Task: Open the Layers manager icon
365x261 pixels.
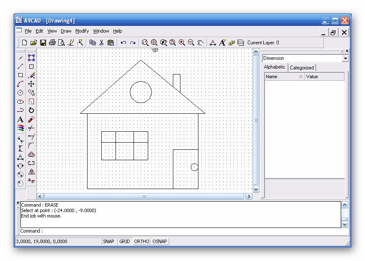Action: click(241, 42)
